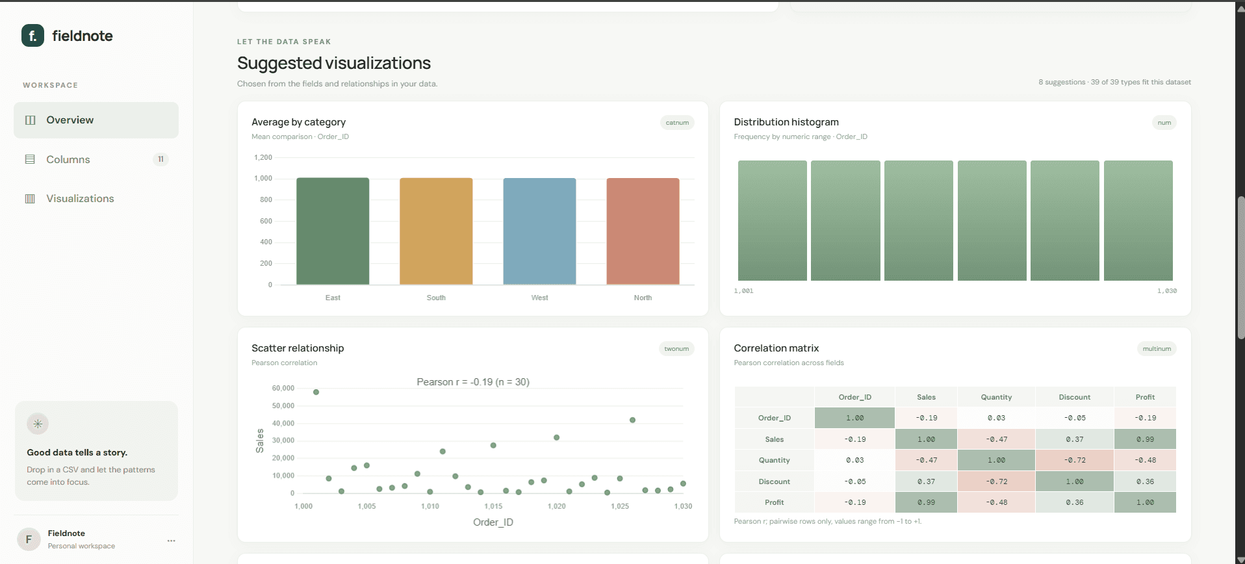The image size is (1245, 564).
Task: Click the Order_ID x-axis title of scatter
Action: [x=493, y=522]
